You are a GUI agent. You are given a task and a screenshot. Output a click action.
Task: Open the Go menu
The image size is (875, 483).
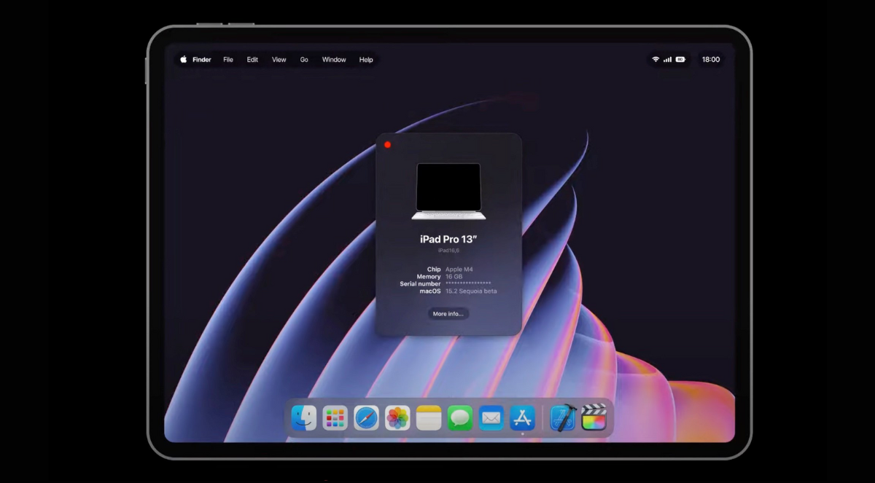[304, 60]
